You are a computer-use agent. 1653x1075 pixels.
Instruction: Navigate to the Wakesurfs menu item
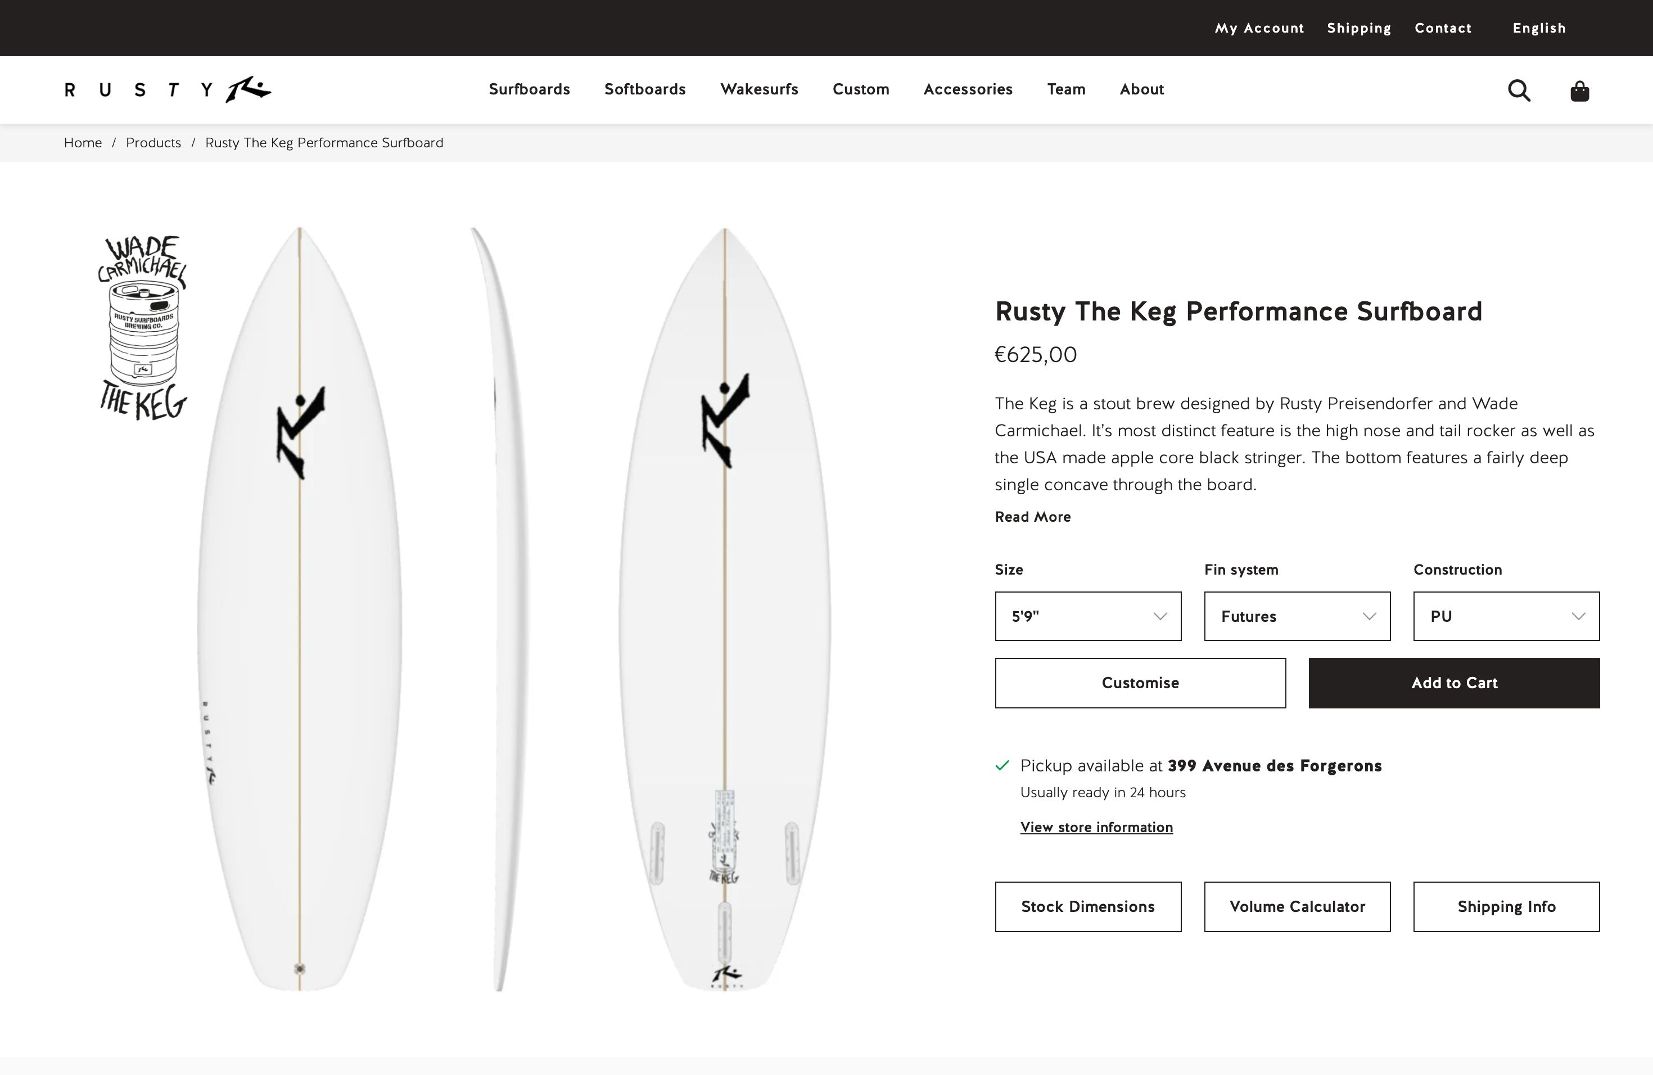click(759, 89)
